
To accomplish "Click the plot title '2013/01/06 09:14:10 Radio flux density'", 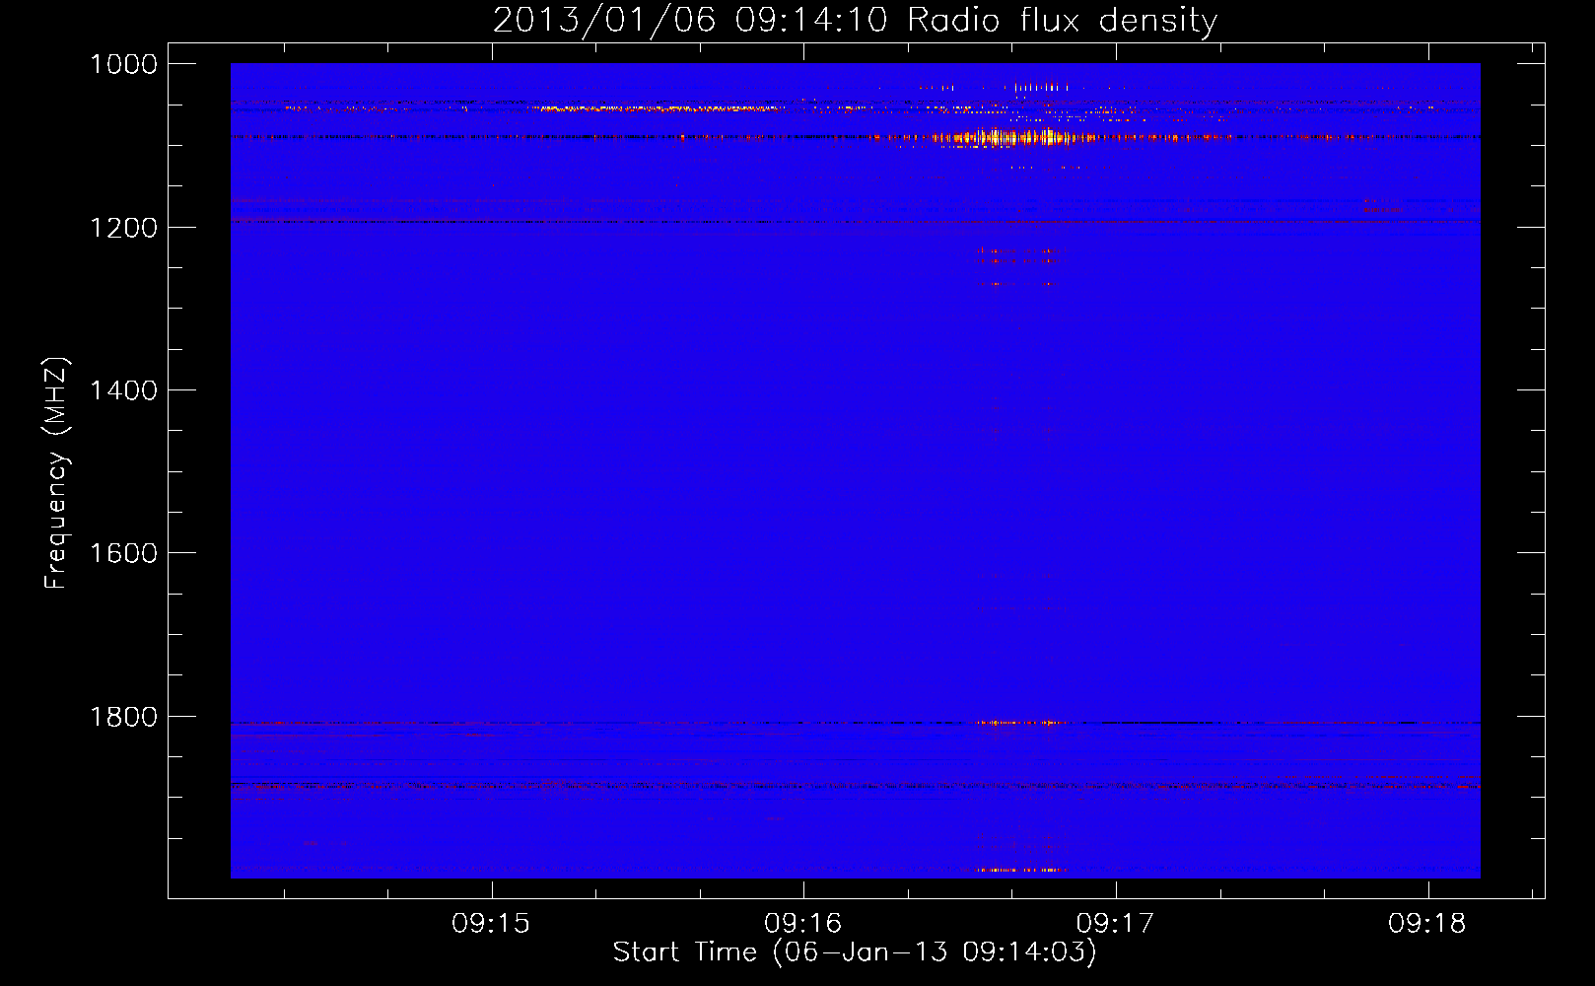I will coord(856,20).
